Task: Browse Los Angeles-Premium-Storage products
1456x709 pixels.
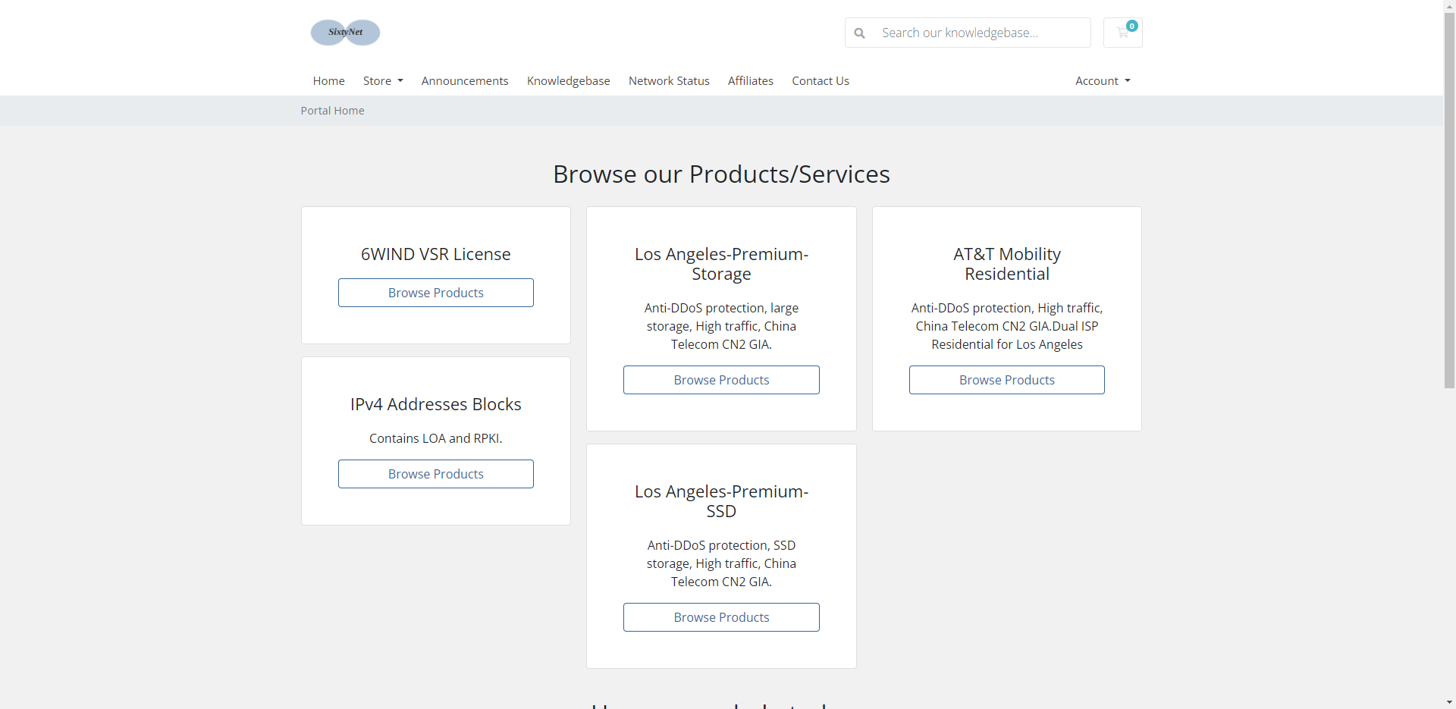Action: click(721, 379)
